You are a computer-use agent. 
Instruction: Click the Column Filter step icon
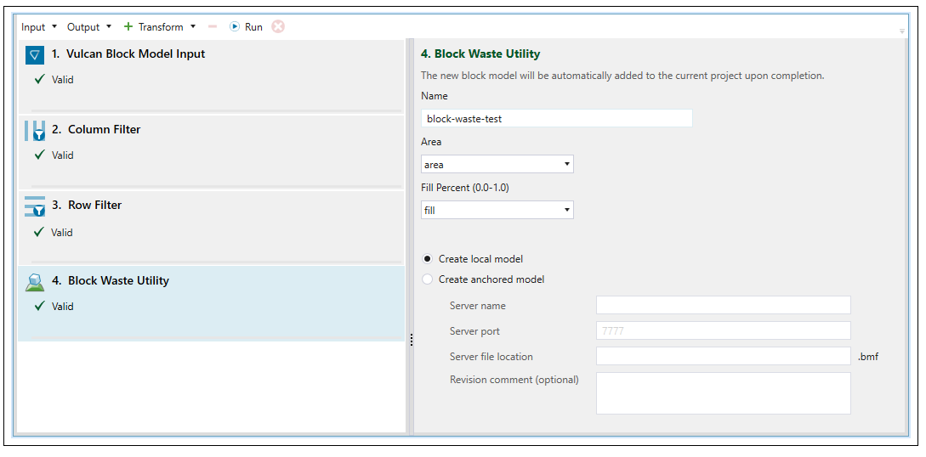35,131
